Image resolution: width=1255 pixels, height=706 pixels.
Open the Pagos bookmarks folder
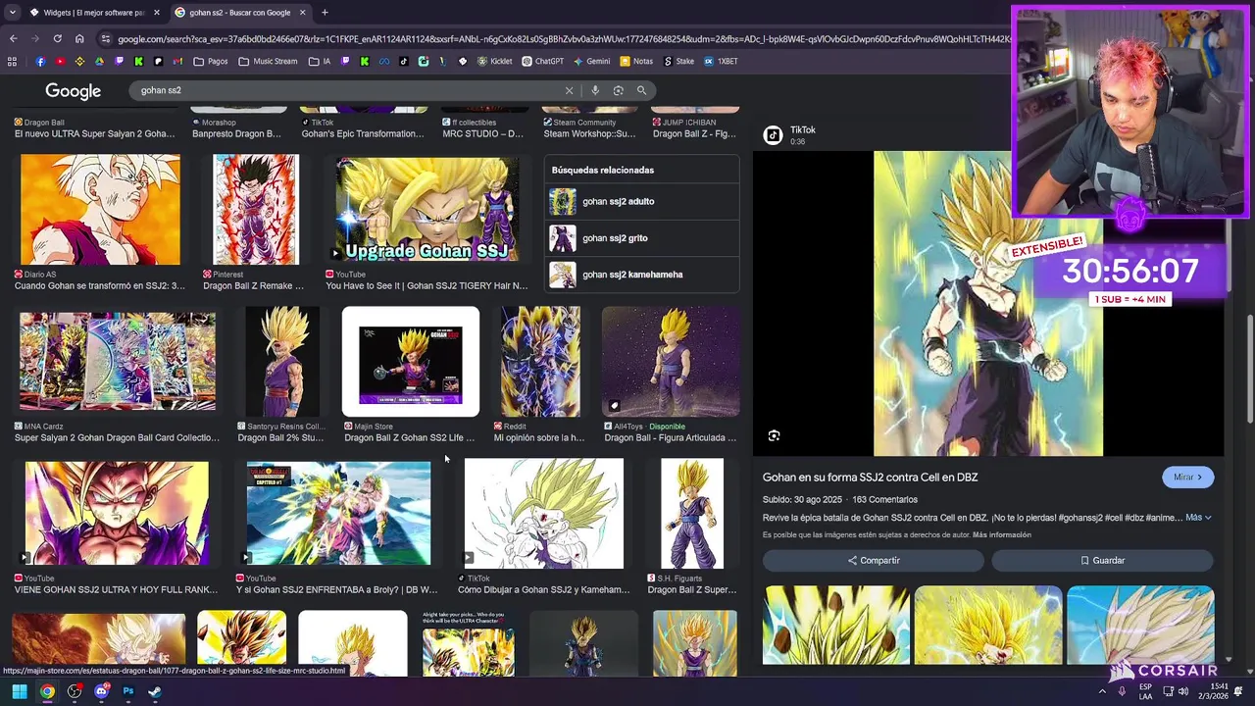211,61
